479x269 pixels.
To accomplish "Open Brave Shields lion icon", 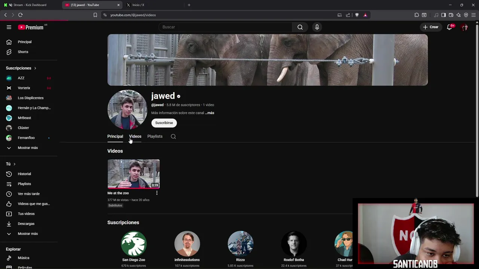I will tap(357, 15).
